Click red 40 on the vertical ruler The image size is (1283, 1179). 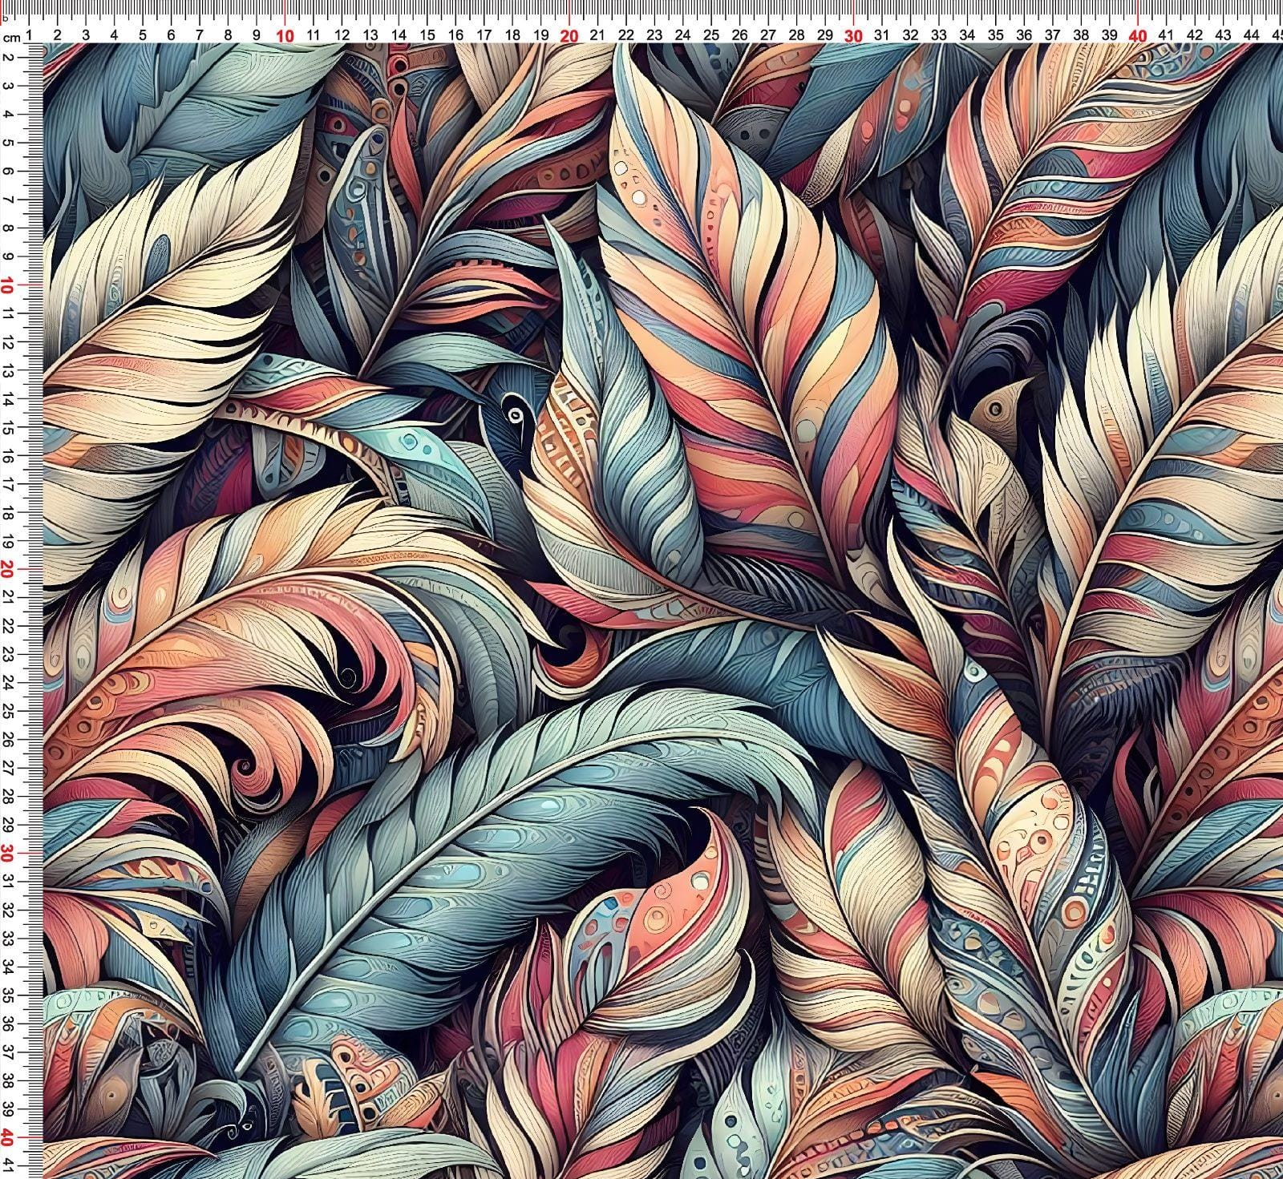click(x=9, y=1138)
